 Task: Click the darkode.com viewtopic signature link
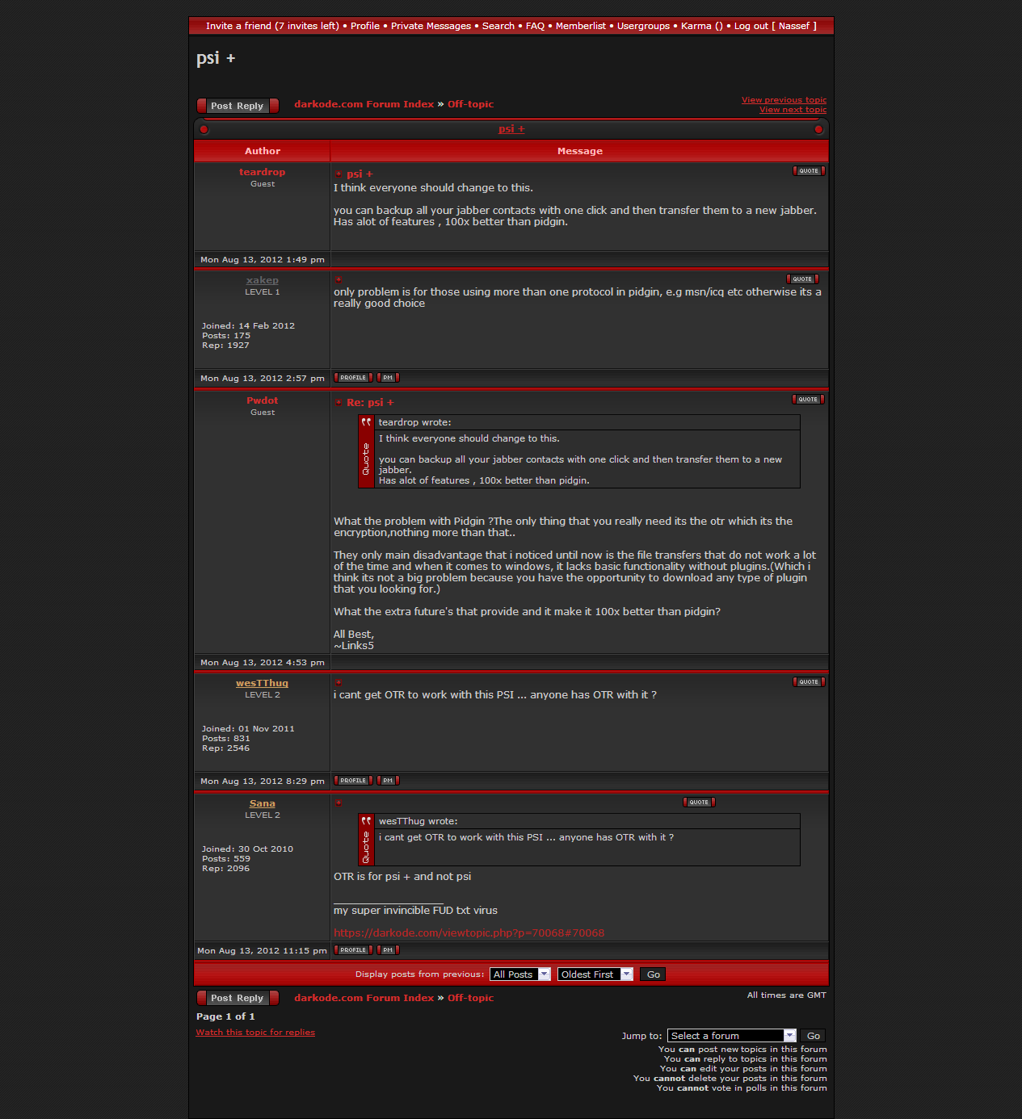(469, 933)
